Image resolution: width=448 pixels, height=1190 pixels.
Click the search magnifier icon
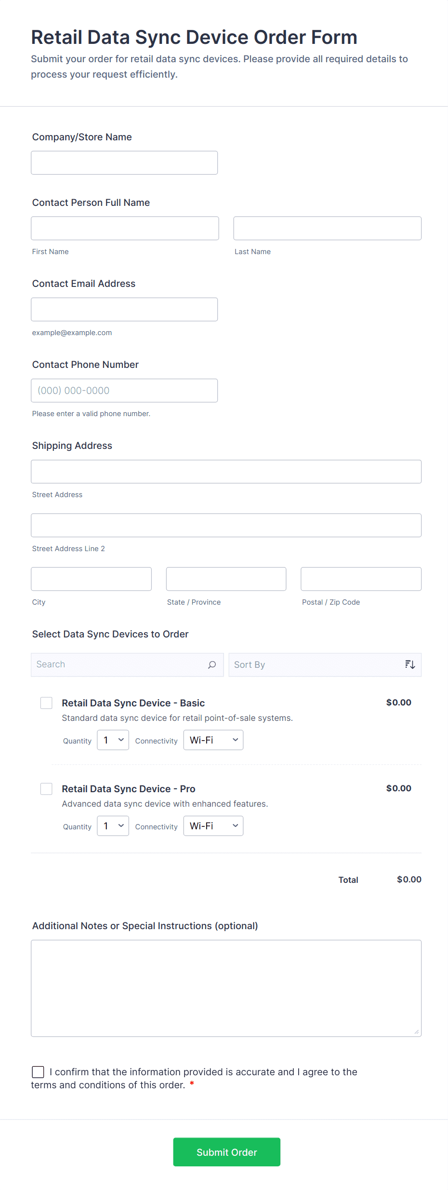click(212, 665)
